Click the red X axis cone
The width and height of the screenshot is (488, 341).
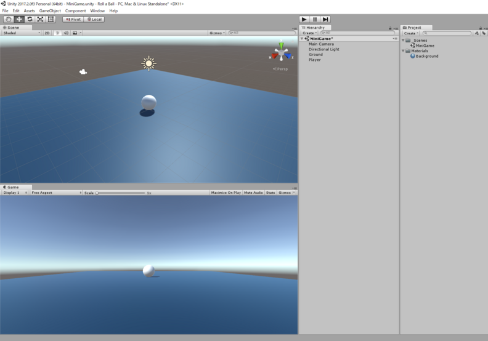click(x=275, y=56)
